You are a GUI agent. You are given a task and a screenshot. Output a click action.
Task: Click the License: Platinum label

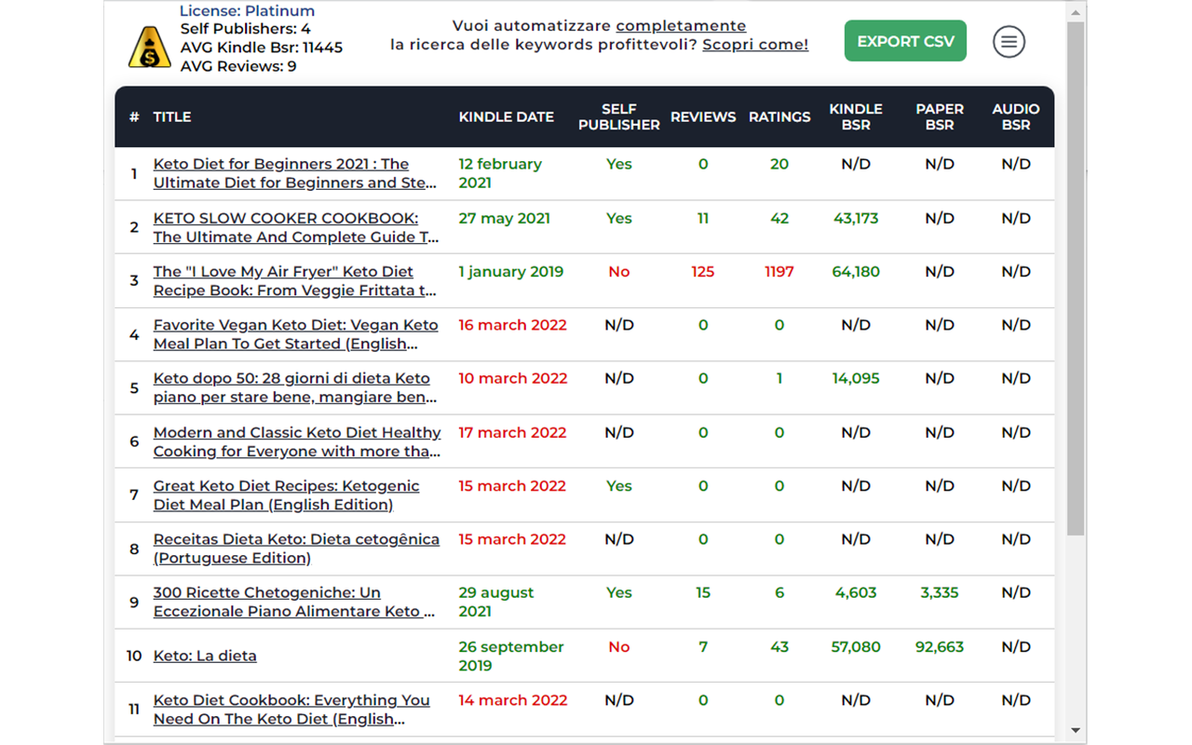coord(247,11)
